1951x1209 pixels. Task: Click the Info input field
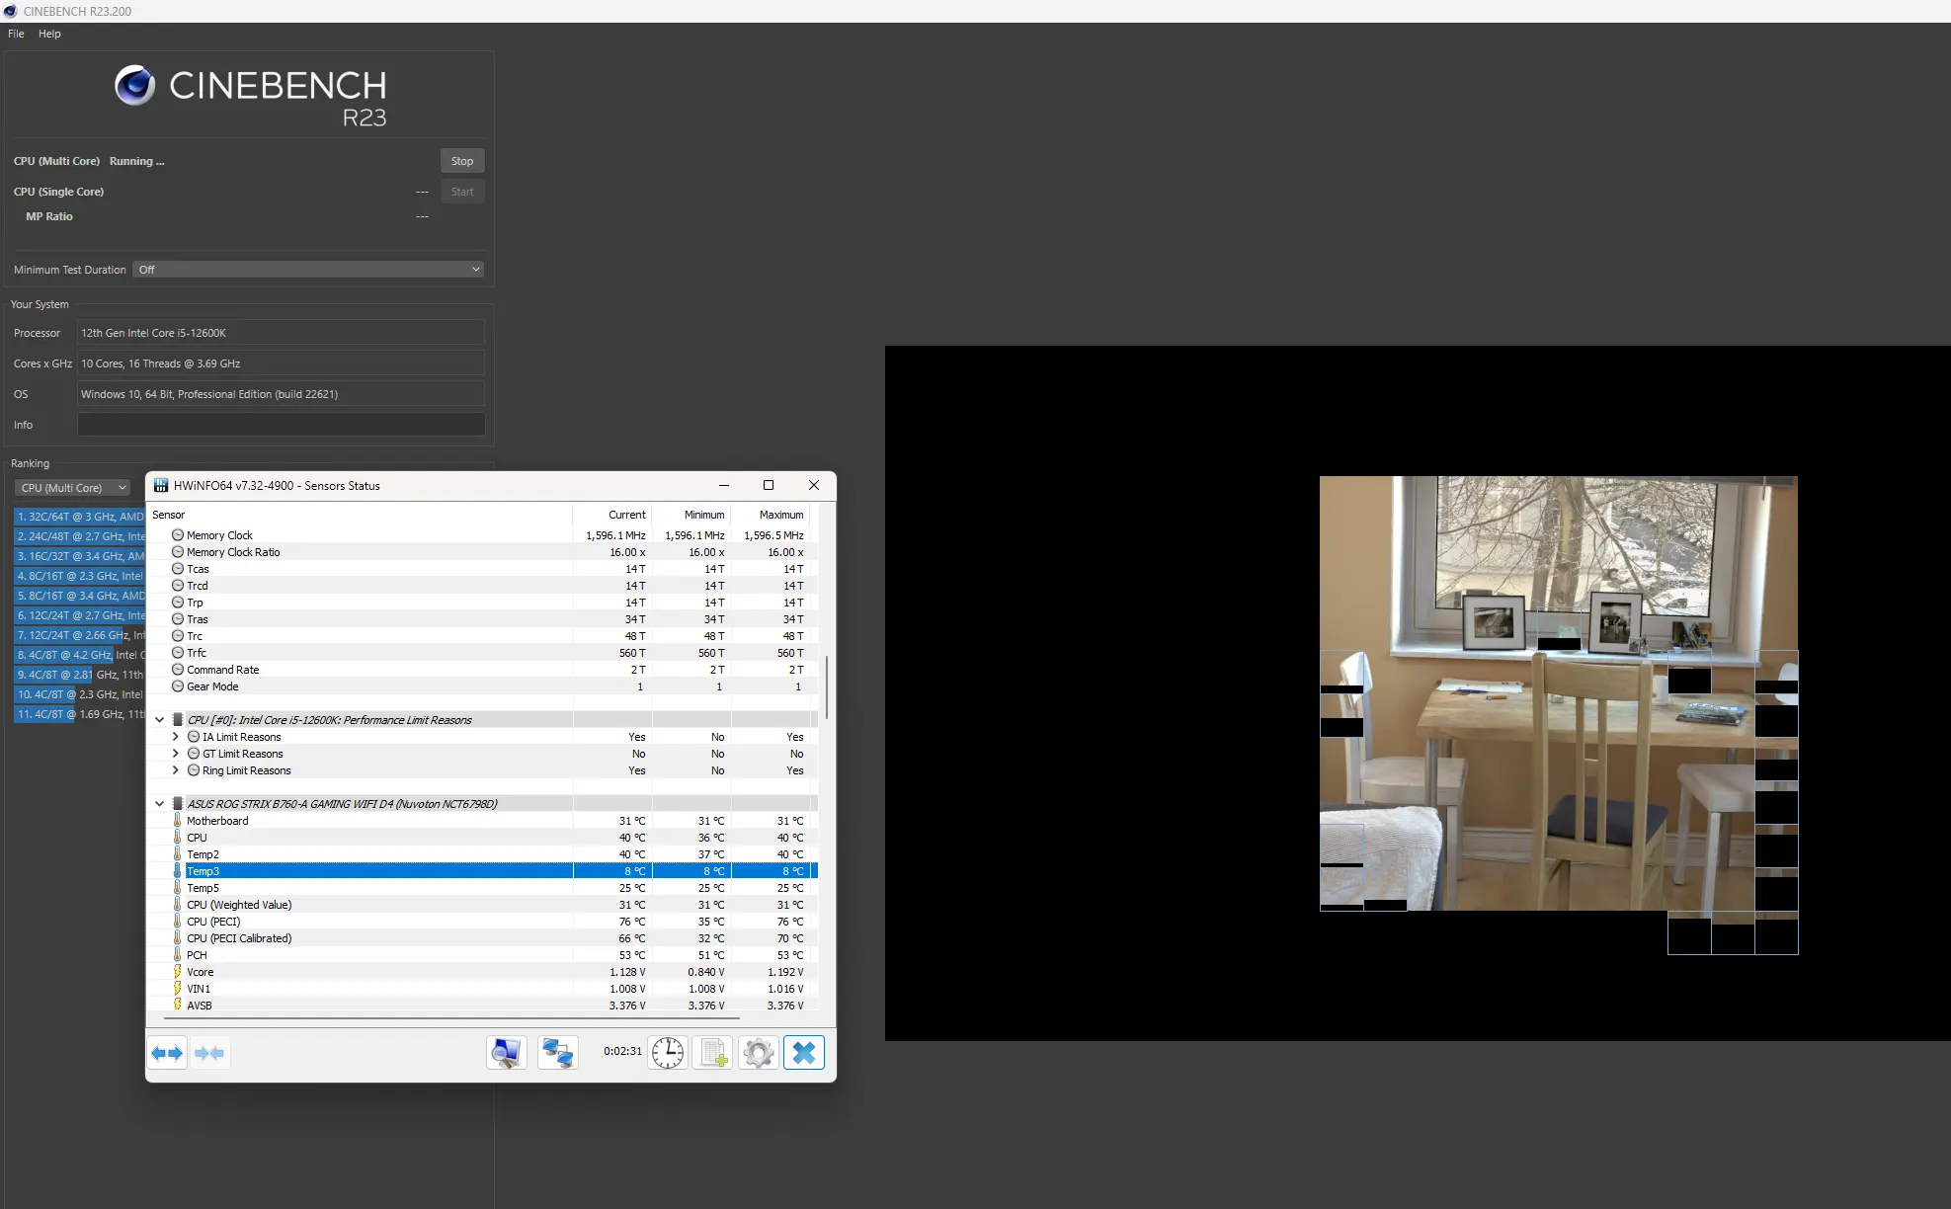pos(281,425)
